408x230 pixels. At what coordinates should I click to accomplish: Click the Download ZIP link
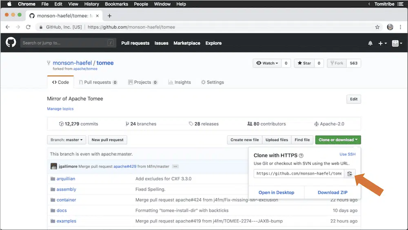coord(332,192)
